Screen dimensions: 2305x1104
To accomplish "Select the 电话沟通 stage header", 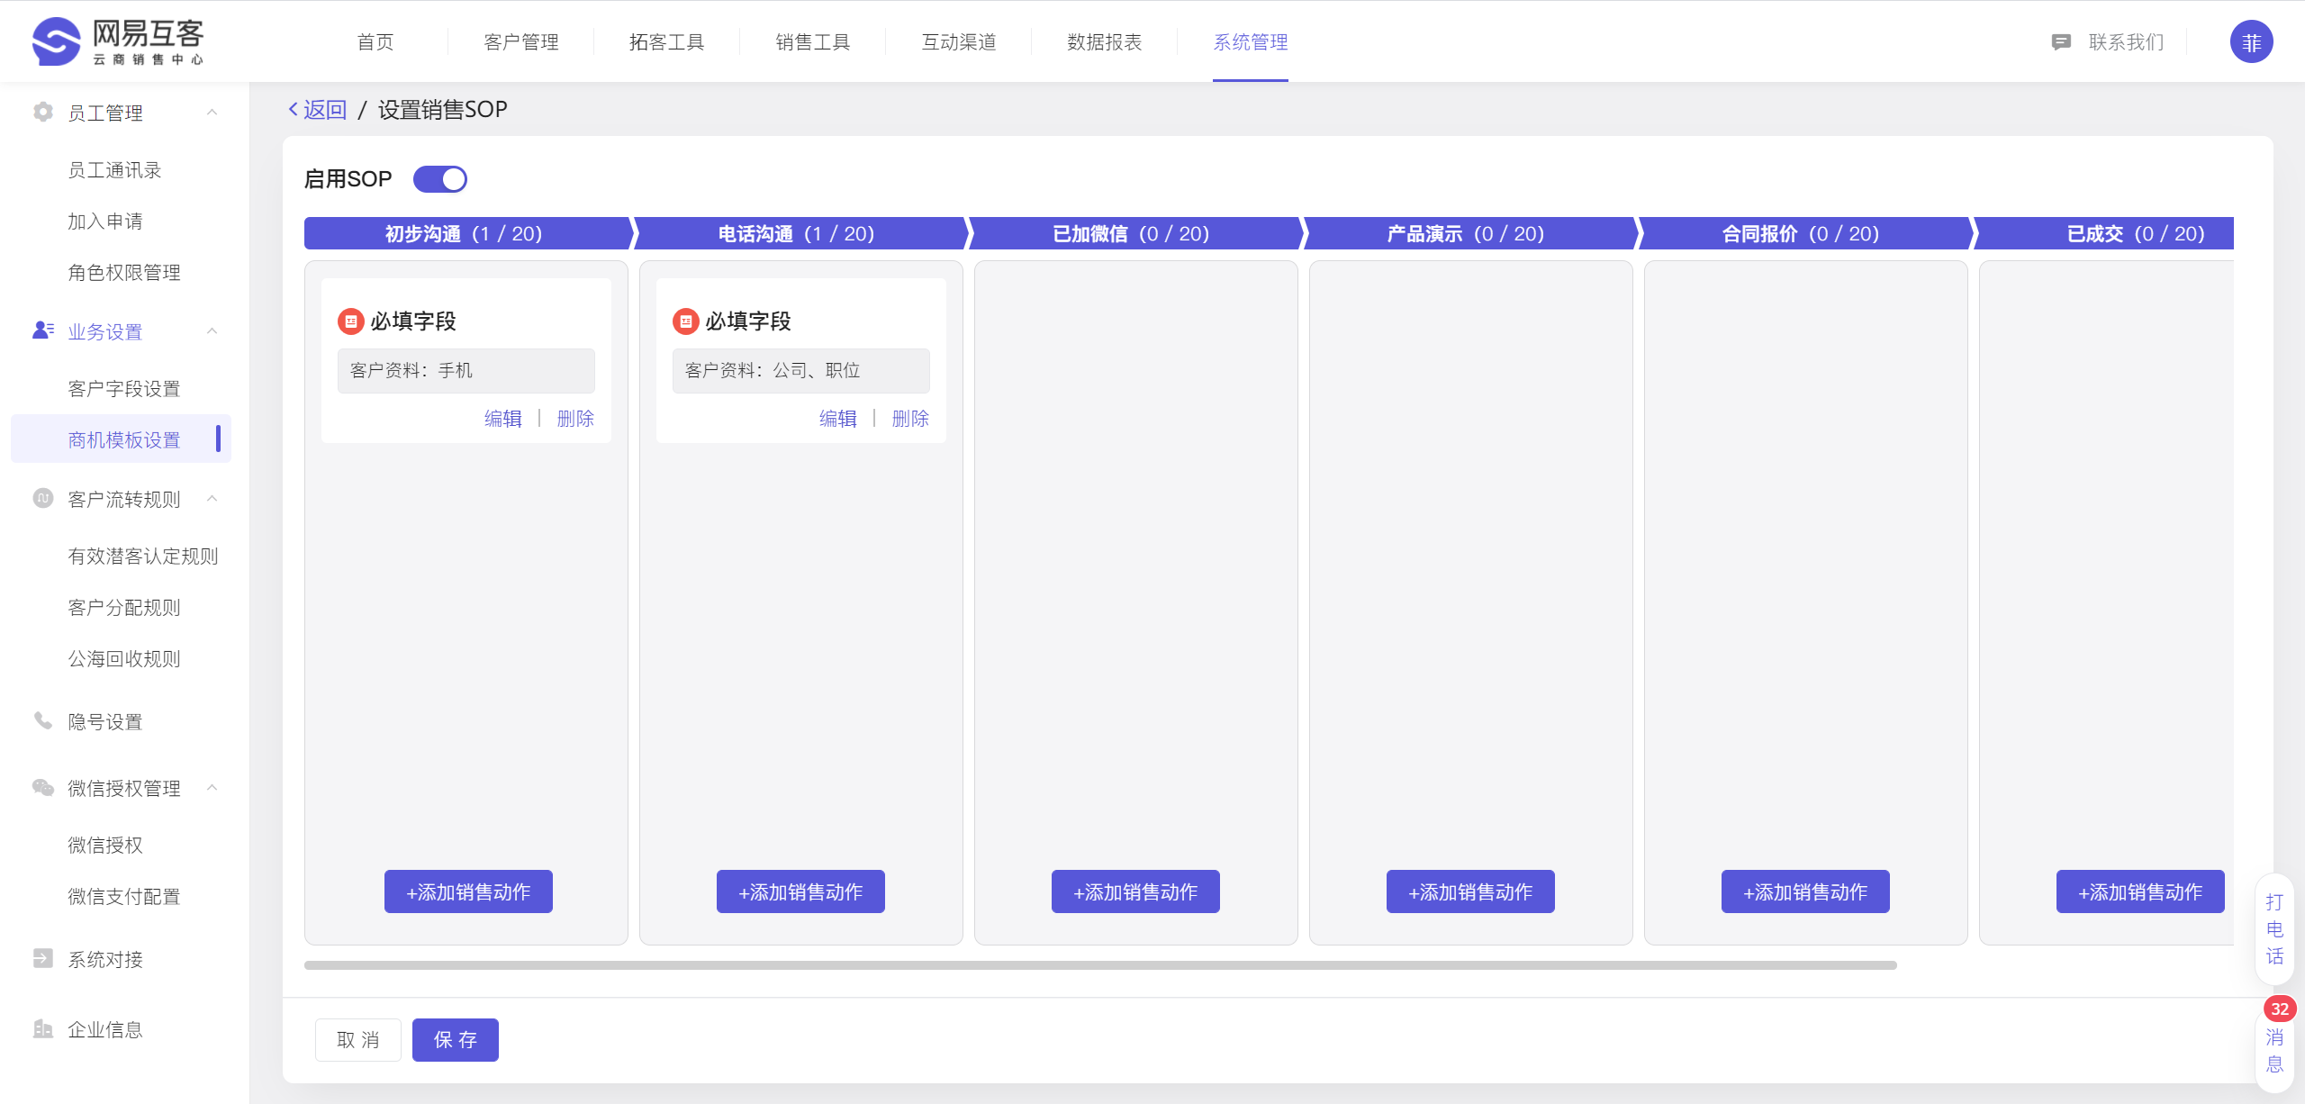I will [800, 233].
